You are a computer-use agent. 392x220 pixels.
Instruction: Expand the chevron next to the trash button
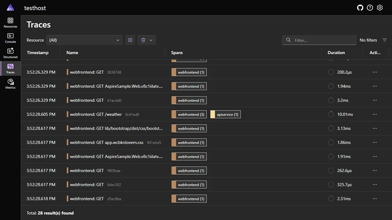coord(151,40)
